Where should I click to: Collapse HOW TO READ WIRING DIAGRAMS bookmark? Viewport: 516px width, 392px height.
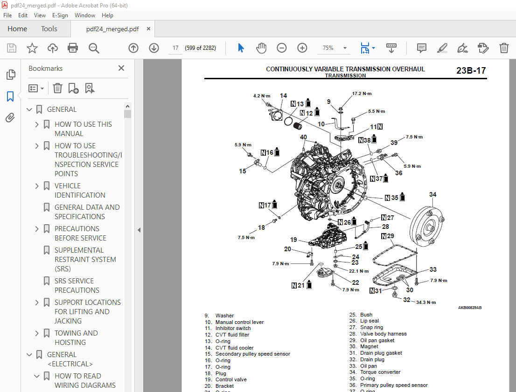point(37,376)
